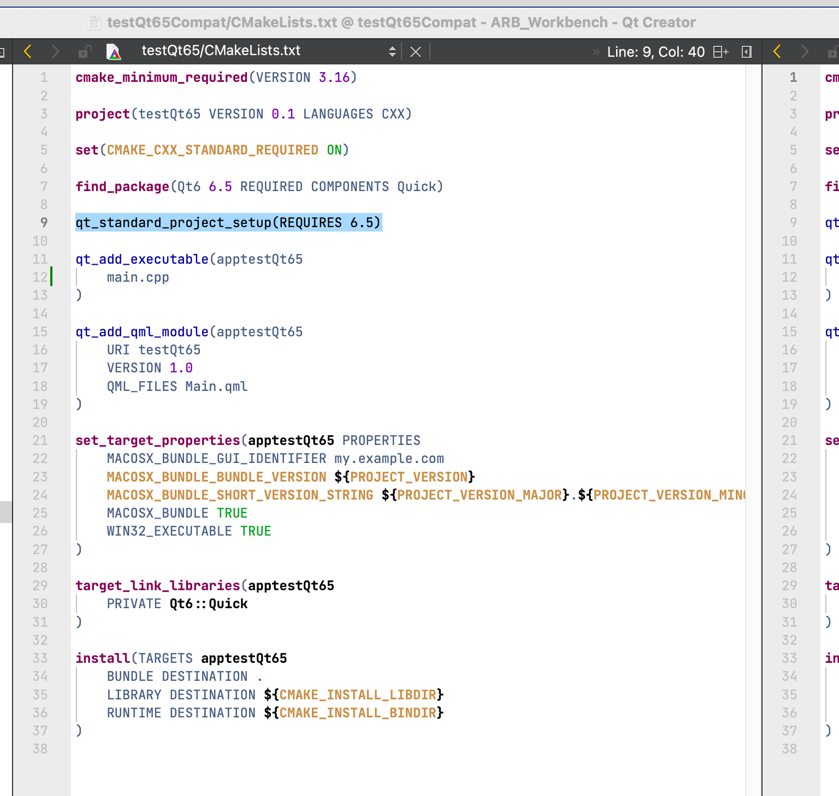Select the highlighted qt_standard_project_setup line

(x=228, y=222)
